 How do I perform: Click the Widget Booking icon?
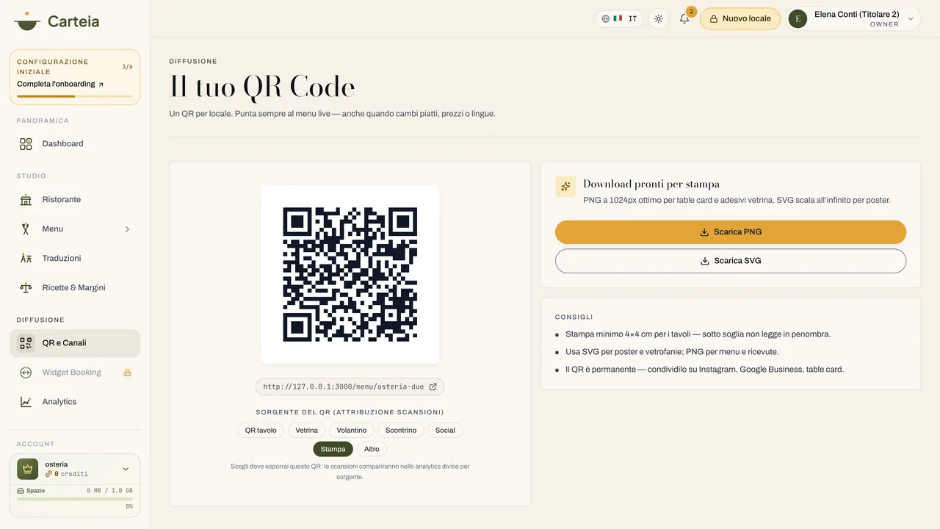point(26,373)
